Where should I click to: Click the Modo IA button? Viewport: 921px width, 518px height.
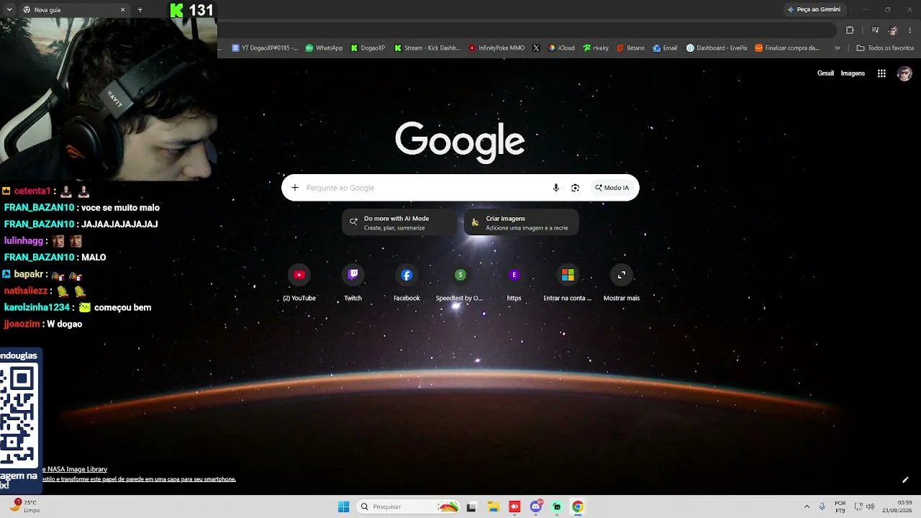612,188
